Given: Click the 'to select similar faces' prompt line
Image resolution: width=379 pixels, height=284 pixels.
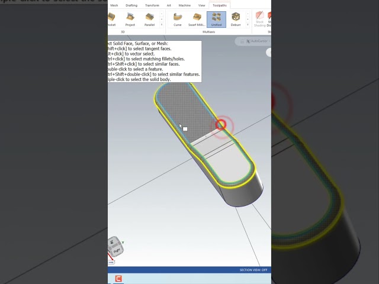Looking at the screenshot, I should pyautogui.click(x=144, y=64).
